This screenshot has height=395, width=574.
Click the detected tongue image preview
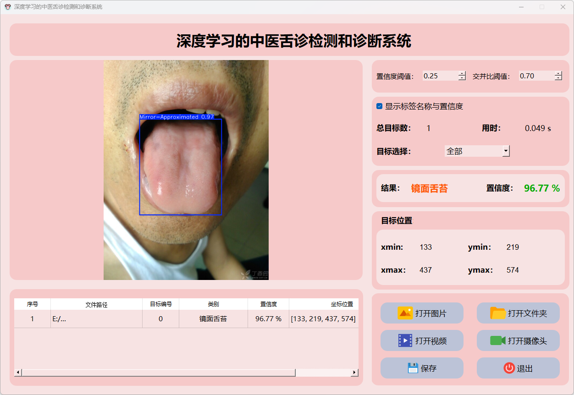pyautogui.click(x=186, y=170)
